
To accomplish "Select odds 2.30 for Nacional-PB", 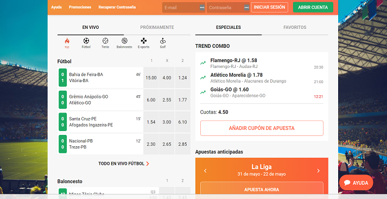I will pos(151,144).
